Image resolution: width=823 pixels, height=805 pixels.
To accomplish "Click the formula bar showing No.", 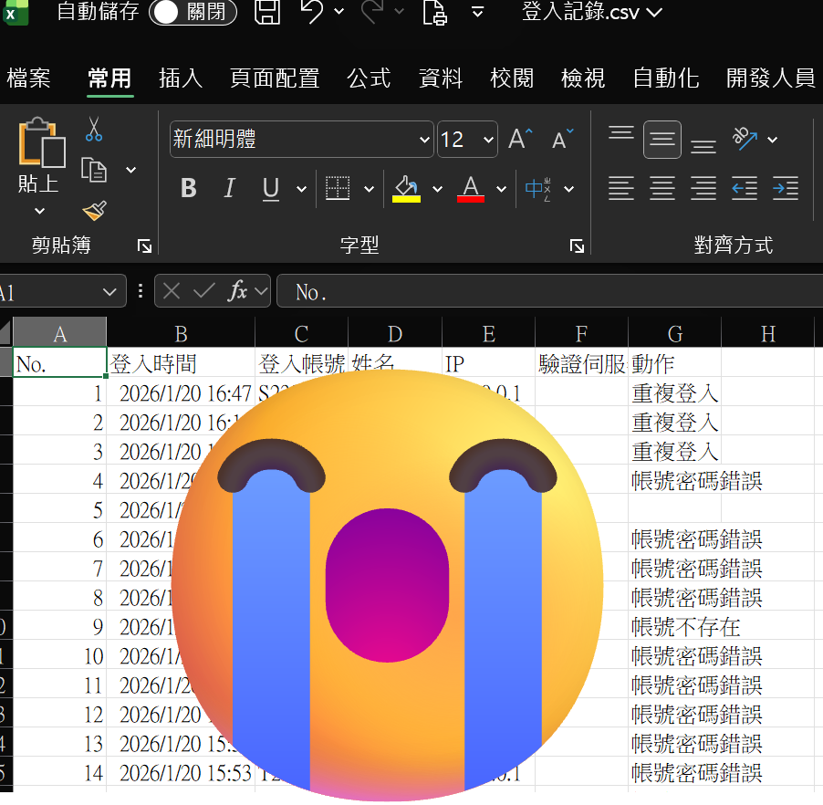I will click(x=549, y=291).
